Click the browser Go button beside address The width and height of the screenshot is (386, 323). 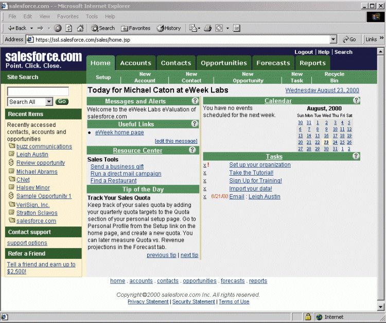coord(349,40)
